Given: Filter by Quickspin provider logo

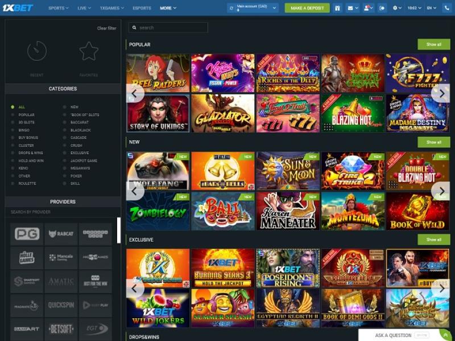Looking at the screenshot, I should [x=61, y=305].
